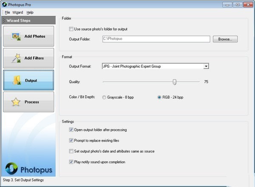Click the Output folder icon

pyautogui.click(x=17, y=80)
